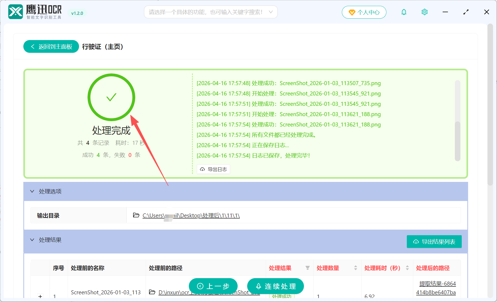Expand the function search dropdown arrow
This screenshot has width=497, height=302.
[271, 12]
